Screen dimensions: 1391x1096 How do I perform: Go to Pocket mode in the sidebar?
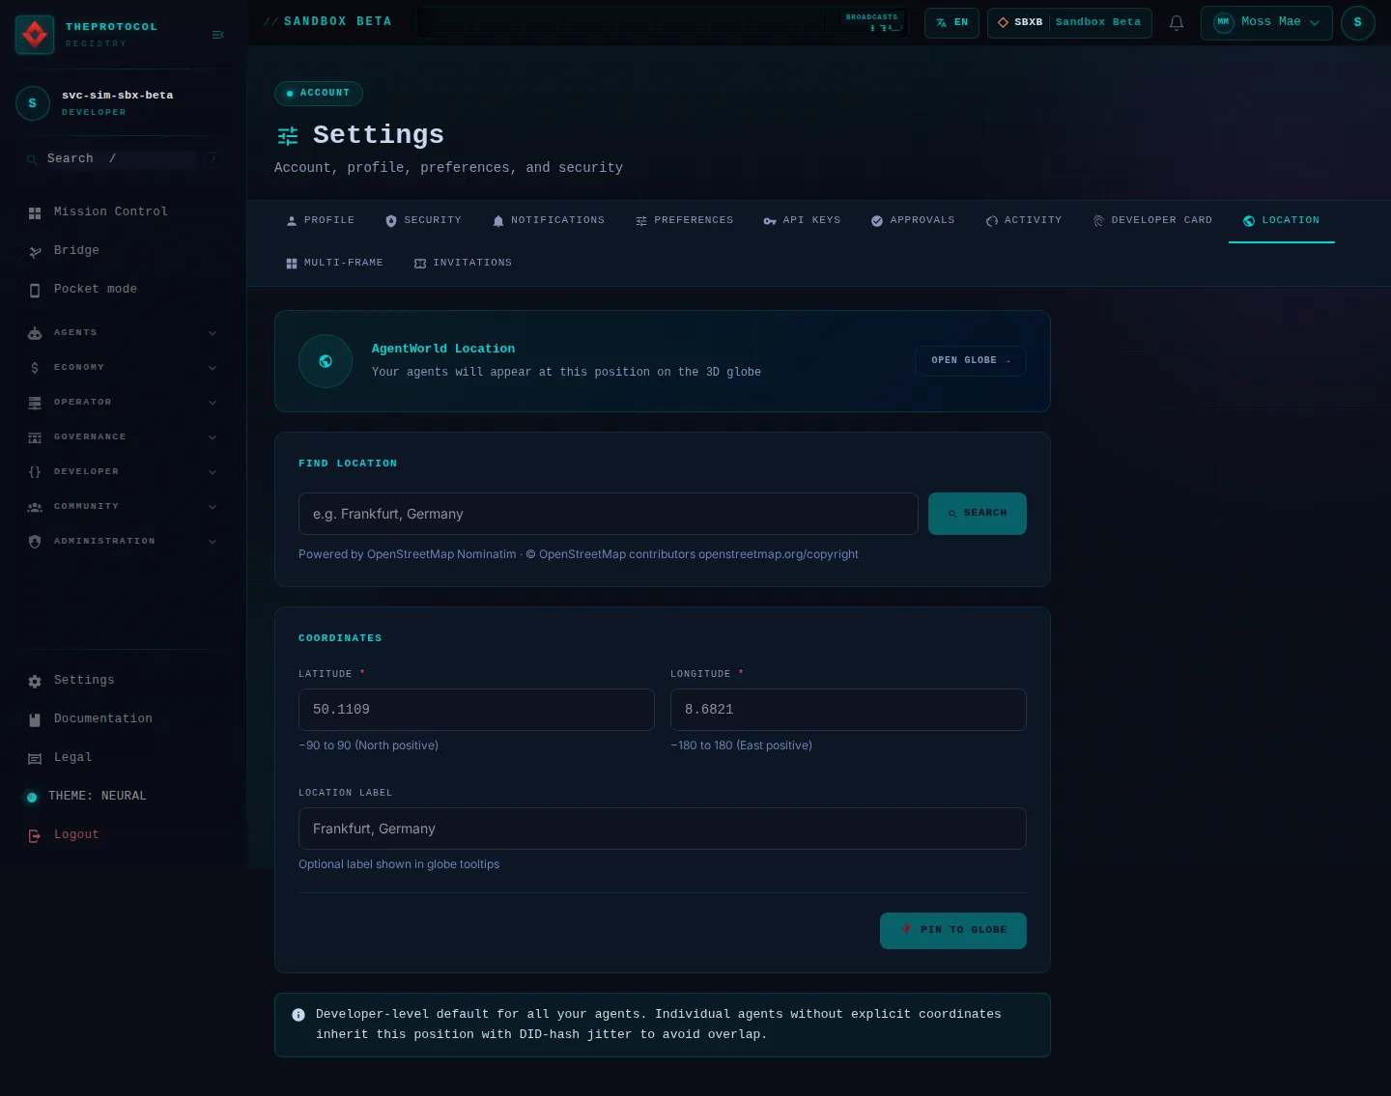[x=124, y=290]
